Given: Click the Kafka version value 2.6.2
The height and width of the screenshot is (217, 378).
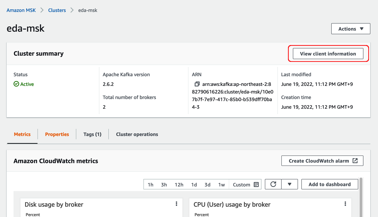Looking at the screenshot, I should point(108,84).
